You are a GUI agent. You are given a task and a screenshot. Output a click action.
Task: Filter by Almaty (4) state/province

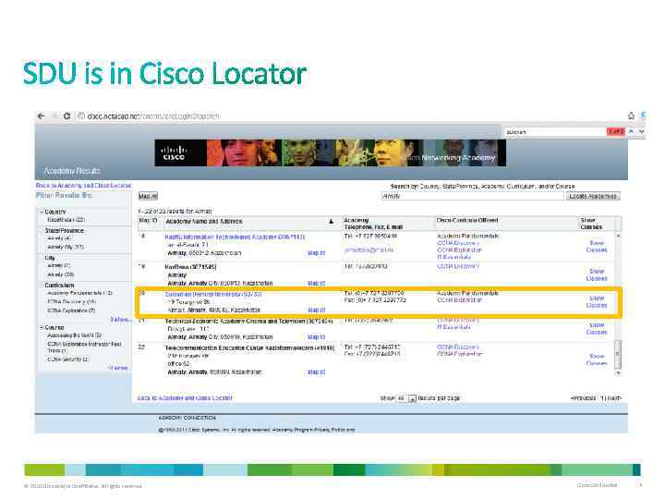tap(60, 238)
